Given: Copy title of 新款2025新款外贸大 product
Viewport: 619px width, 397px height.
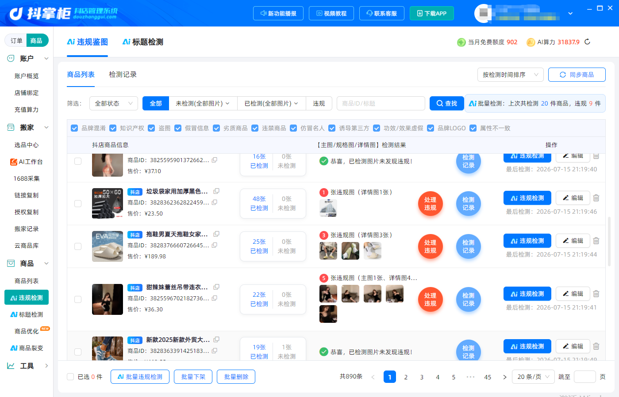Looking at the screenshot, I should [216, 340].
